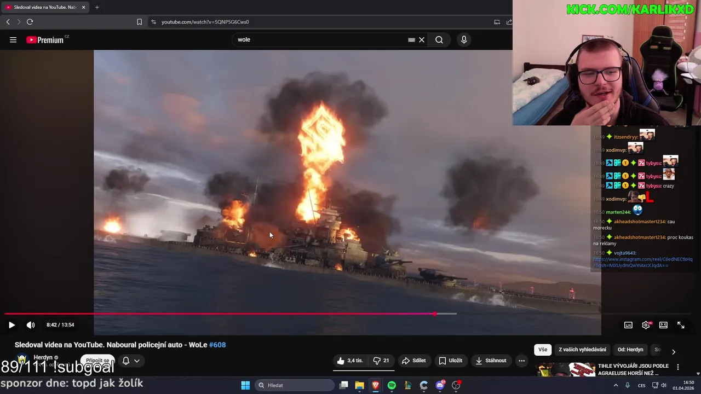Open site settings icon beside the URL
The image size is (701, 394).
click(x=153, y=22)
